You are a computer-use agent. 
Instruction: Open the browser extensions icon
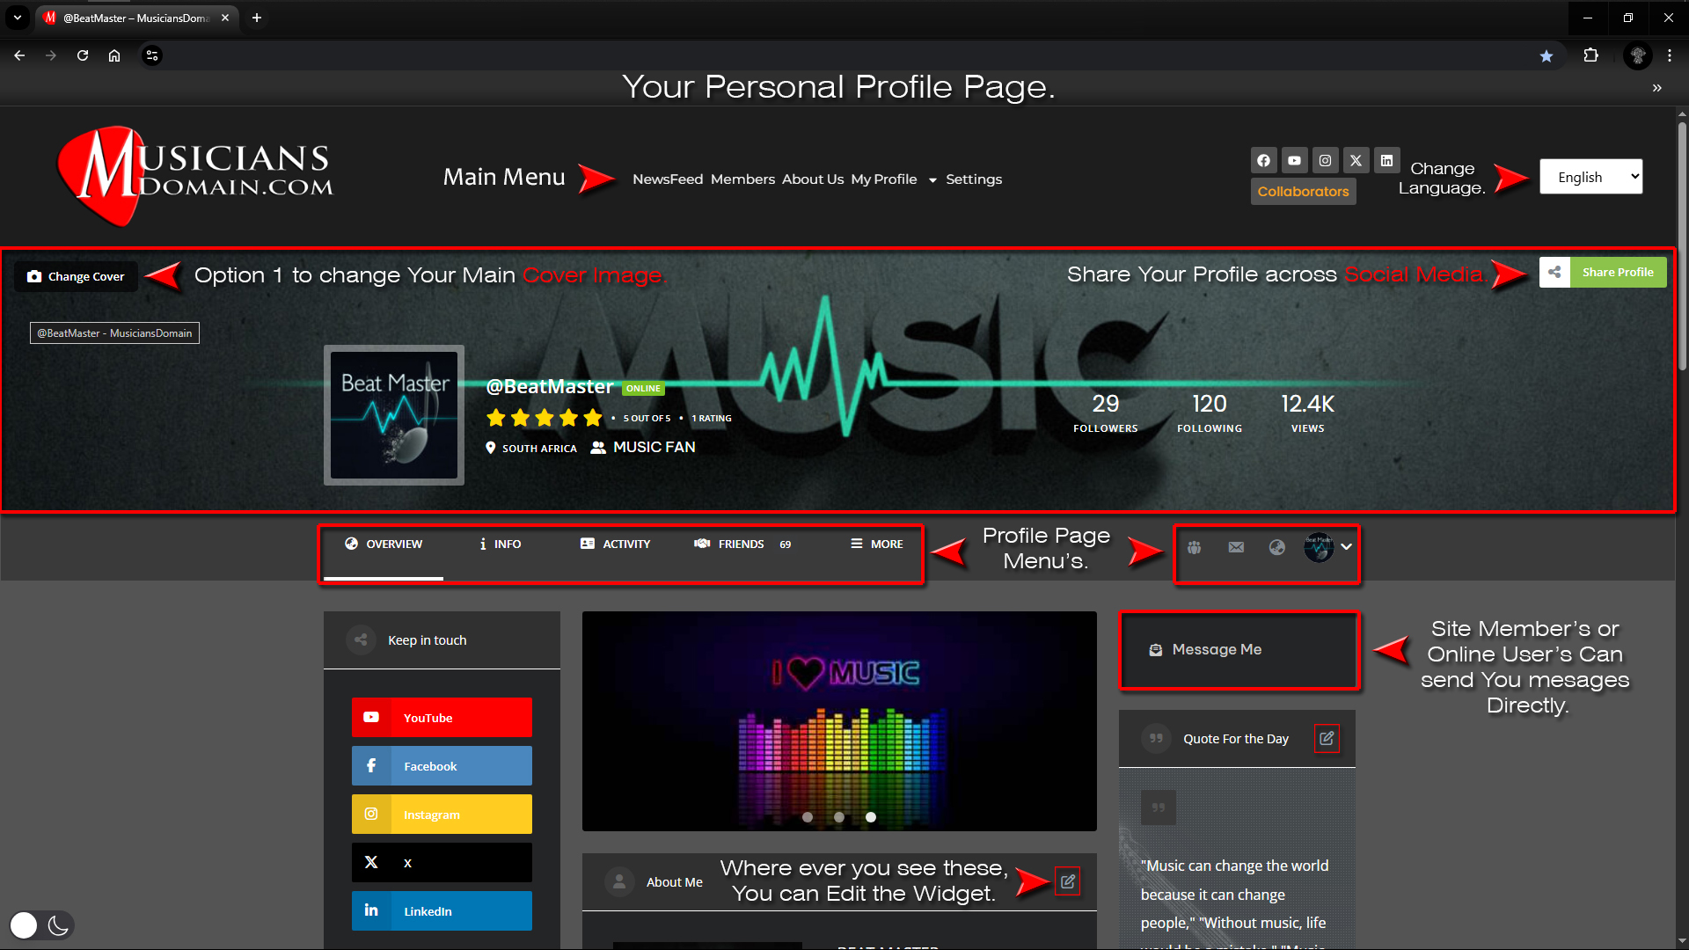[x=1590, y=55]
